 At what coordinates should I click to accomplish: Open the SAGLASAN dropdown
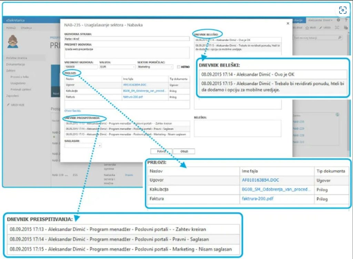(83, 145)
